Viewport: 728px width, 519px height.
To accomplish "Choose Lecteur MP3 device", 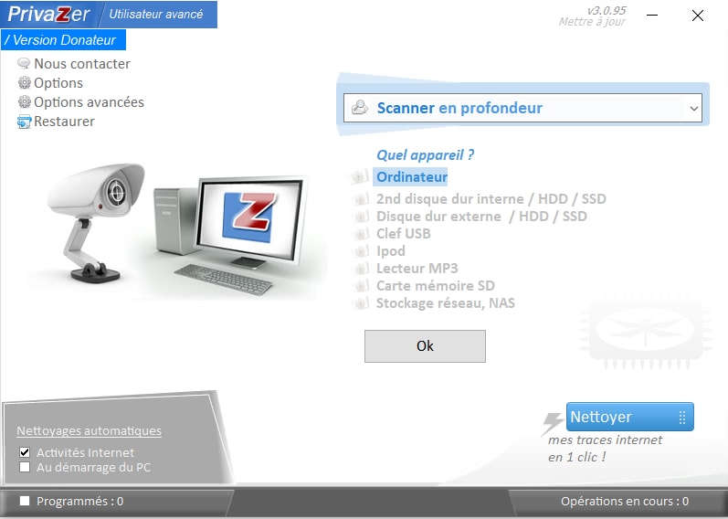I will (x=417, y=268).
